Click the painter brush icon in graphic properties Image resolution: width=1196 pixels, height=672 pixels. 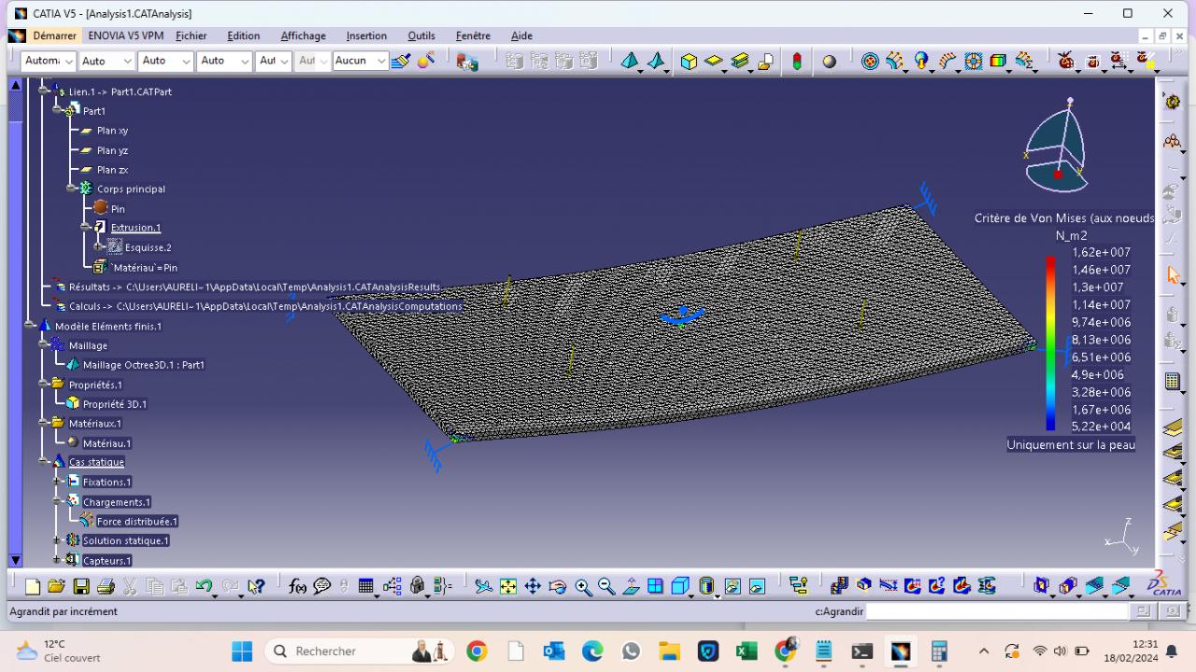click(x=401, y=62)
